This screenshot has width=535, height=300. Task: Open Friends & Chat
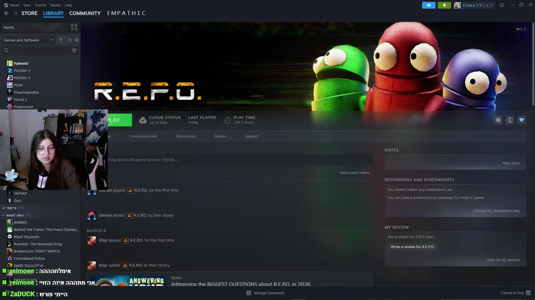(x=515, y=293)
